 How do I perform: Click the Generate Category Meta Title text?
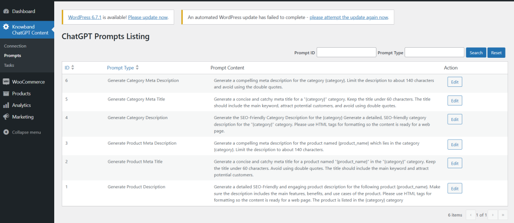[137, 99]
